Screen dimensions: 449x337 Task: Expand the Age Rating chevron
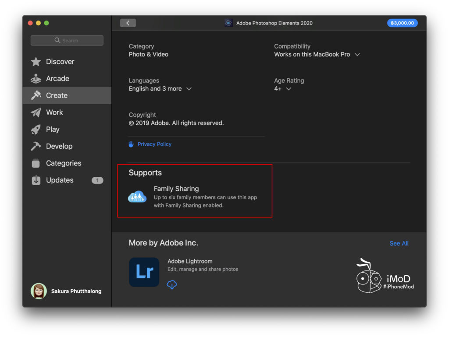pyautogui.click(x=289, y=89)
